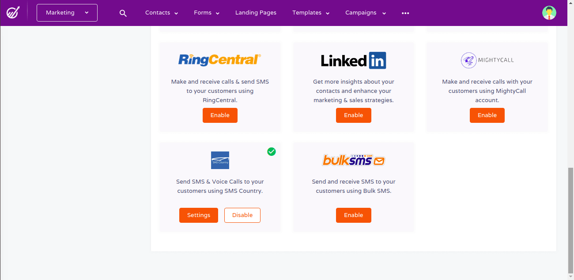Open the Marketing module switcher

pyautogui.click(x=67, y=12)
